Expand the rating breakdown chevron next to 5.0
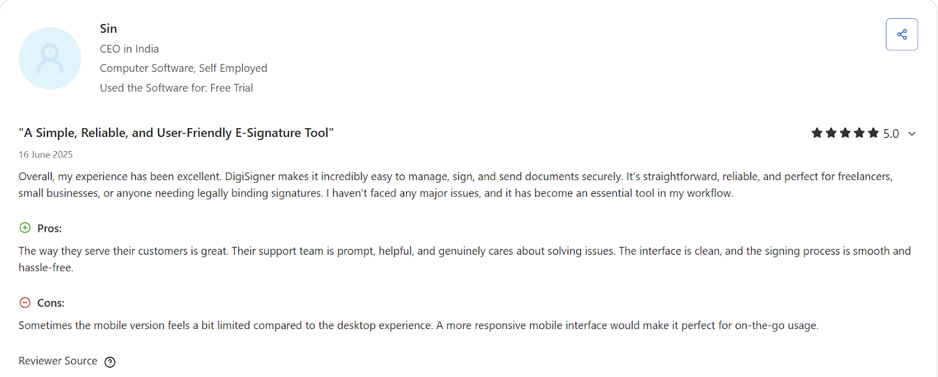This screenshot has width=938, height=377. point(912,133)
